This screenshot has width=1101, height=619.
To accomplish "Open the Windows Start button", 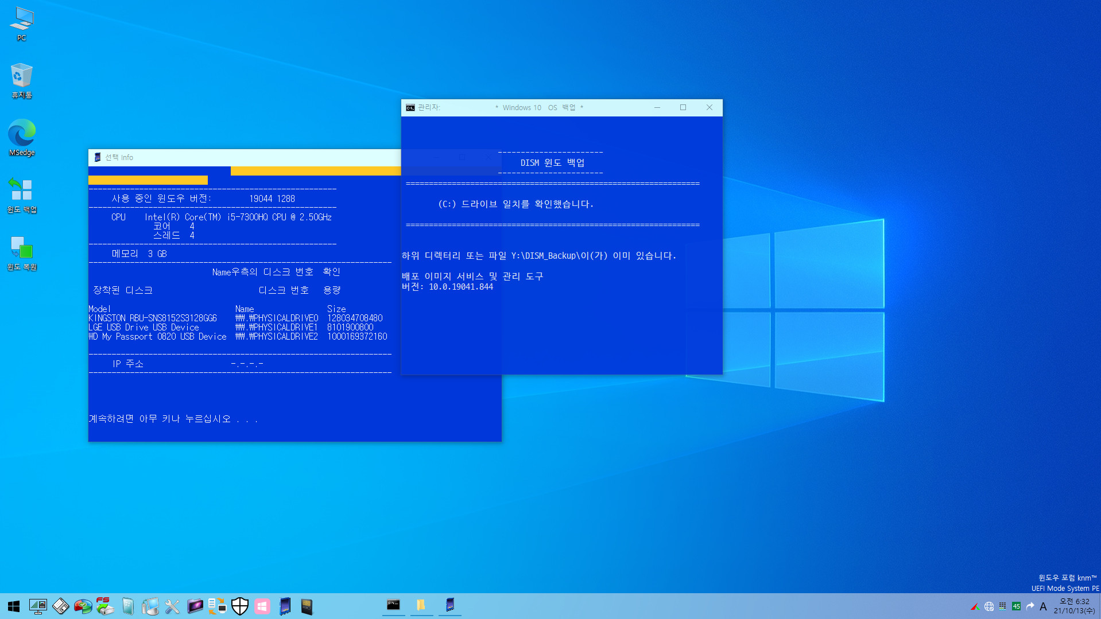I will click(x=14, y=606).
